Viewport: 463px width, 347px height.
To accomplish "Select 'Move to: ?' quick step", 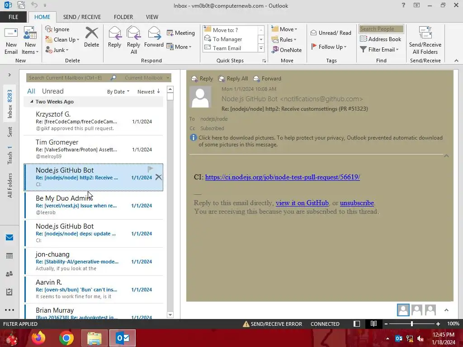I will (x=231, y=30).
